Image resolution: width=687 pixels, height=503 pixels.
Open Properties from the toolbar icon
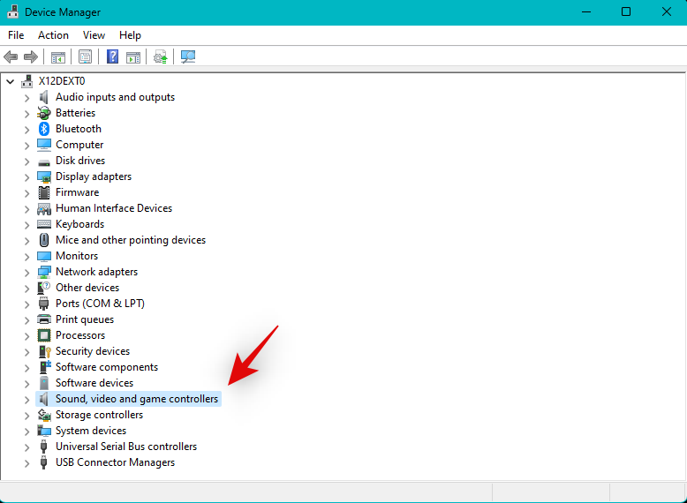(x=85, y=57)
